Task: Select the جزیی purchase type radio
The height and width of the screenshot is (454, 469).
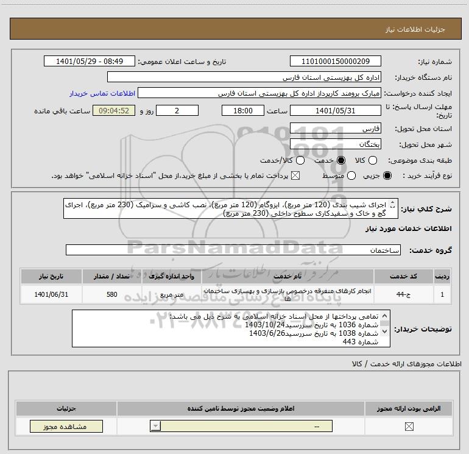Action: click(x=387, y=176)
